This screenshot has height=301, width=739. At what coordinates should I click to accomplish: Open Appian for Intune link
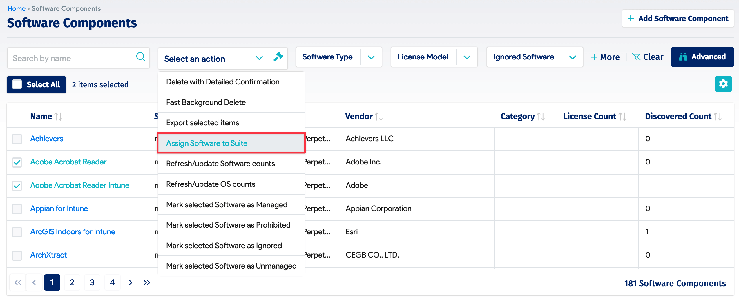coord(59,208)
